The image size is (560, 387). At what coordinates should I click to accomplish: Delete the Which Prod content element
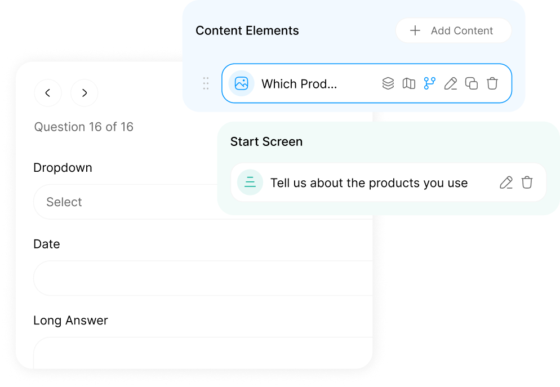pos(492,83)
